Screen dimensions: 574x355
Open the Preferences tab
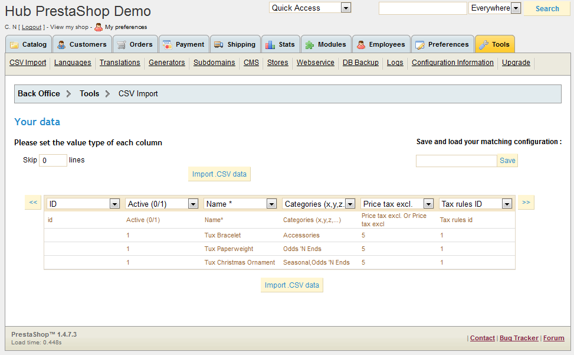click(442, 44)
